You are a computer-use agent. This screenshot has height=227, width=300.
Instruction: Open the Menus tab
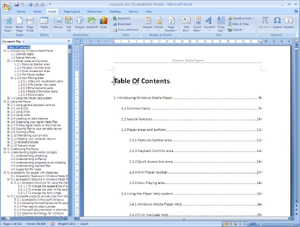(x=21, y=11)
